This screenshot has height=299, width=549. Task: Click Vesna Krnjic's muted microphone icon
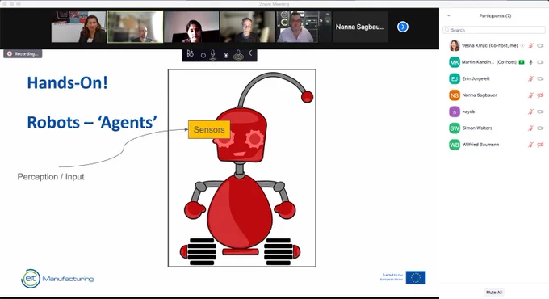pos(530,45)
